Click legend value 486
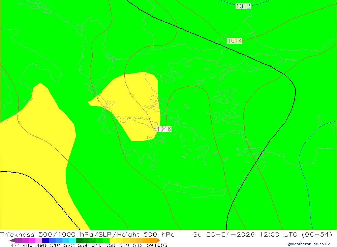Viewport: 337px width, 247px height. click(28, 245)
